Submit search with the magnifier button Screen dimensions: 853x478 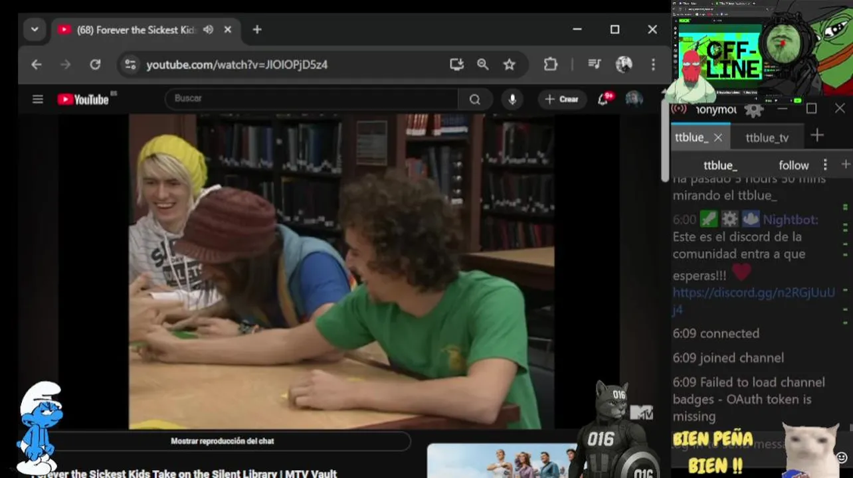click(475, 99)
